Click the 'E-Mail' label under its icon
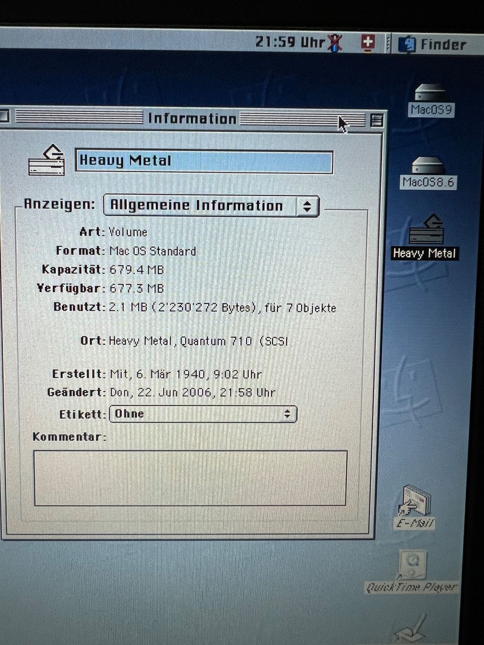The width and height of the screenshot is (484, 645). [415, 523]
